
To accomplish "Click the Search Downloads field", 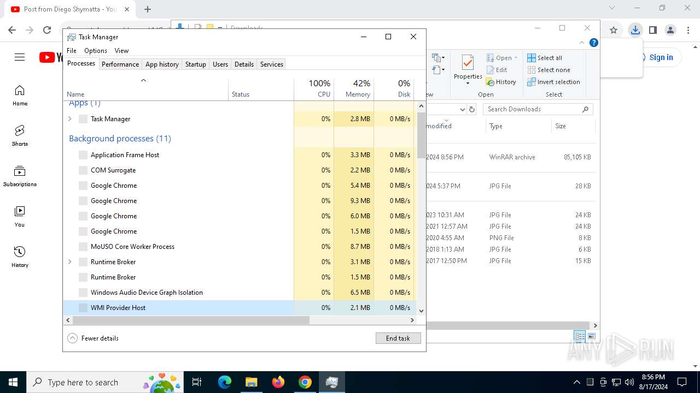I will pos(538,109).
